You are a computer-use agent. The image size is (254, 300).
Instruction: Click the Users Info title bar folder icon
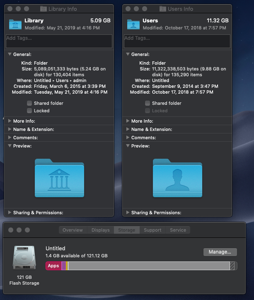point(163,9)
